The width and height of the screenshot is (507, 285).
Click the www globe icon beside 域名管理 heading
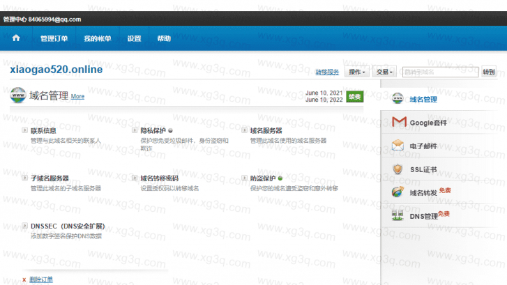point(18,95)
